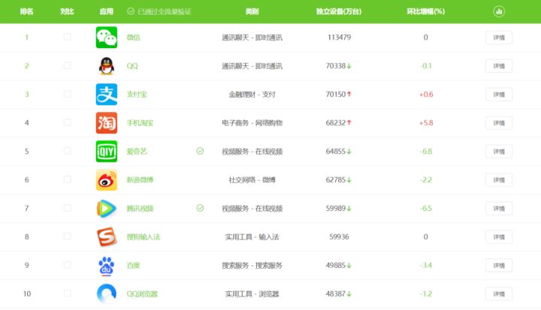Click the device count 113479
The height and width of the screenshot is (310, 541).
point(339,38)
